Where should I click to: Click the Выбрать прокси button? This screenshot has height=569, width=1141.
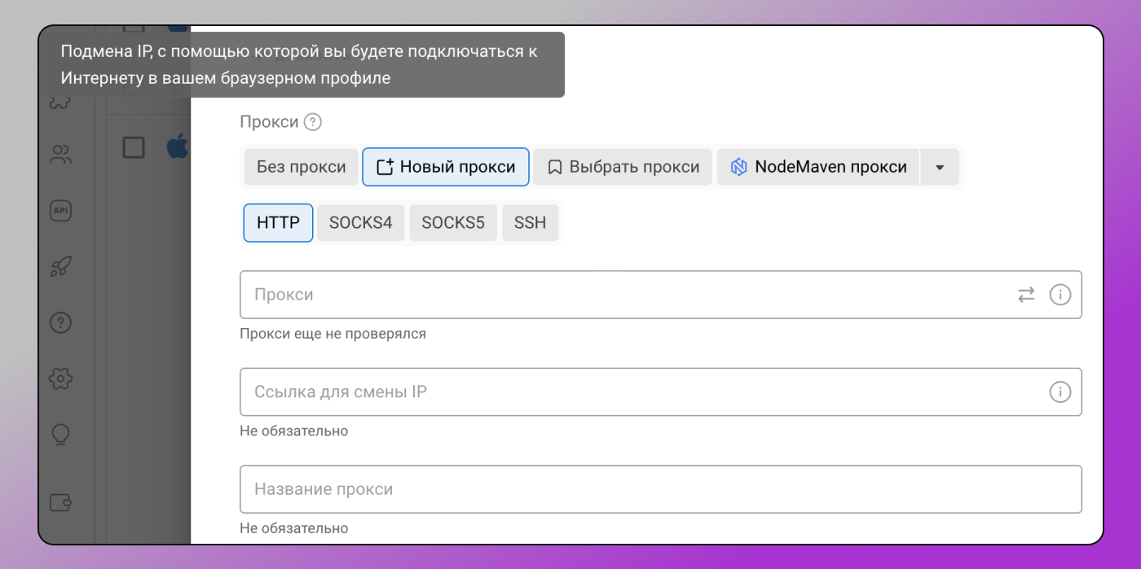[x=623, y=167]
